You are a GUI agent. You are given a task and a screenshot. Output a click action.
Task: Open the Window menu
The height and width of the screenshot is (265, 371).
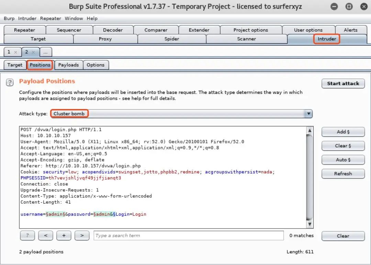pos(74,19)
